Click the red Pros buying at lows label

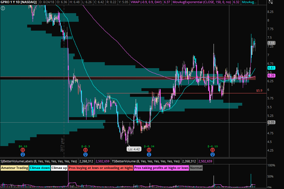coord(100,168)
